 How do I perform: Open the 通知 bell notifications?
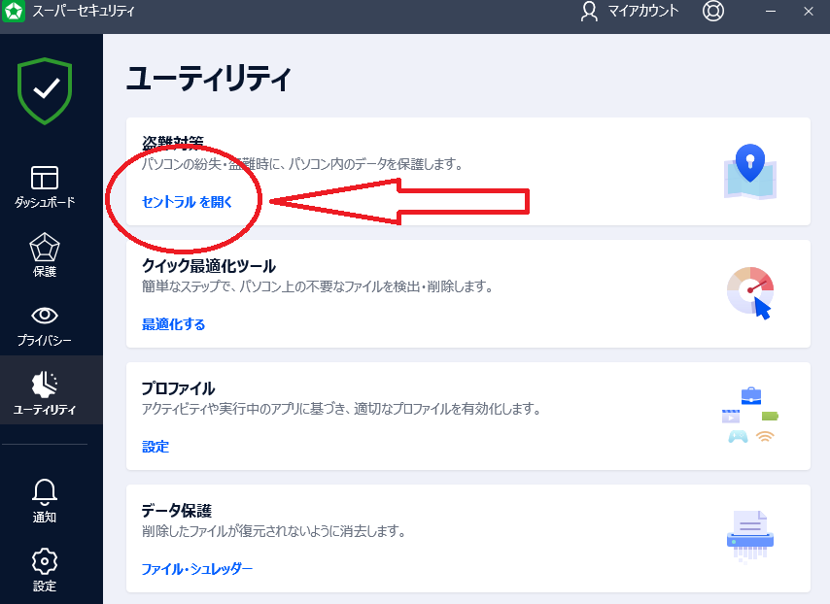coord(45,500)
